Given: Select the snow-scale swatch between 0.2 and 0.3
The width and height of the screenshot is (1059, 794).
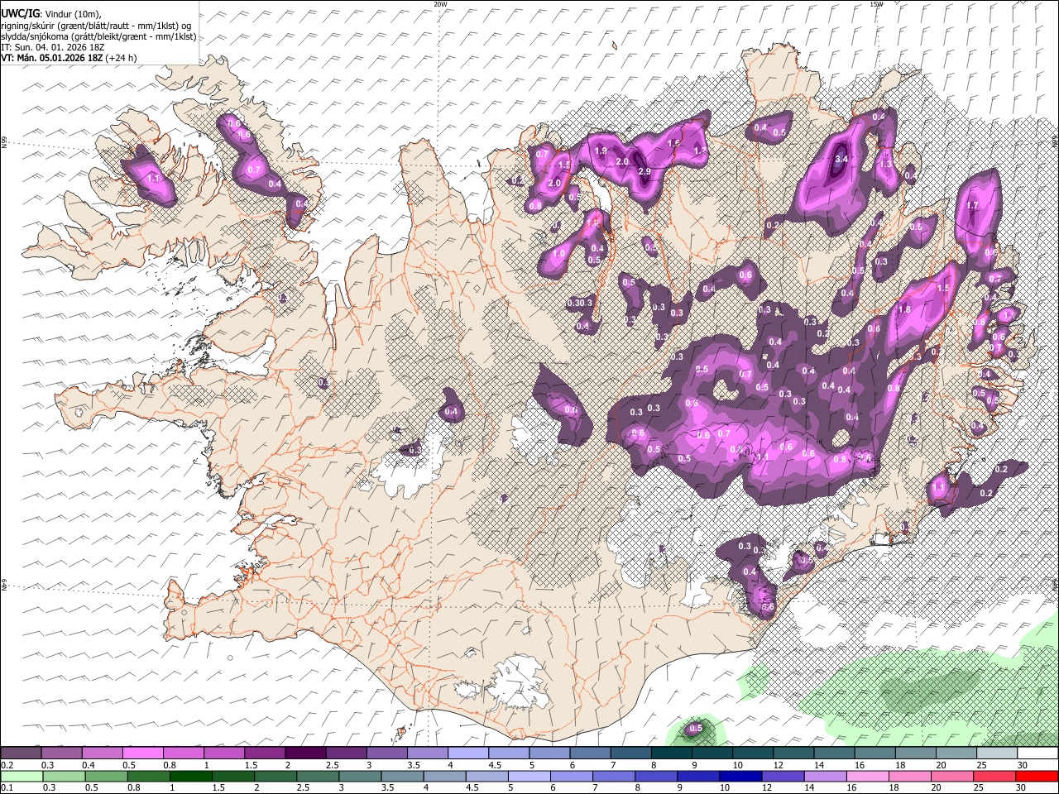Looking at the screenshot, I should 21,753.
